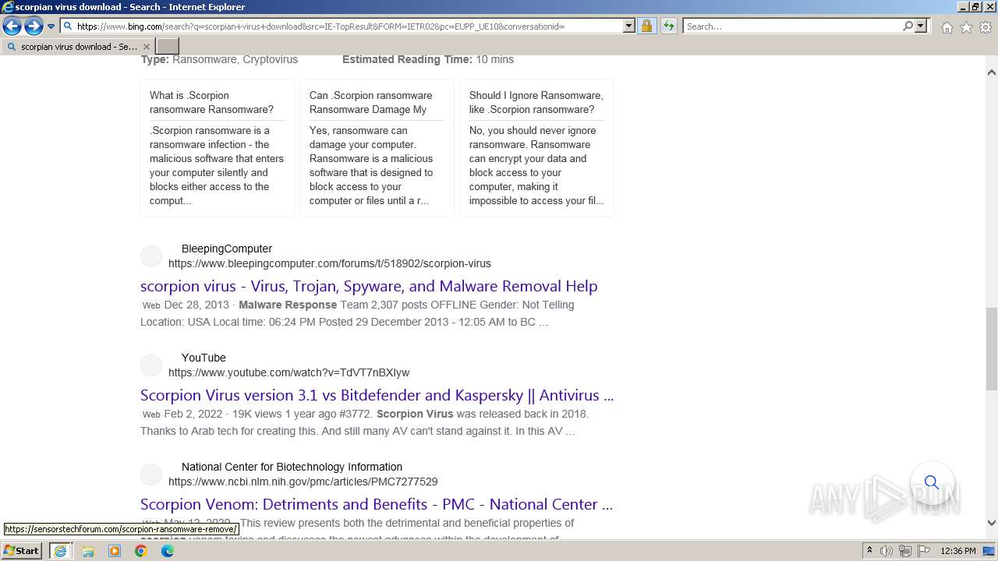Image resolution: width=998 pixels, height=561 pixels.
Task: Open the BleepingComputer forum URL
Action: 330,263
